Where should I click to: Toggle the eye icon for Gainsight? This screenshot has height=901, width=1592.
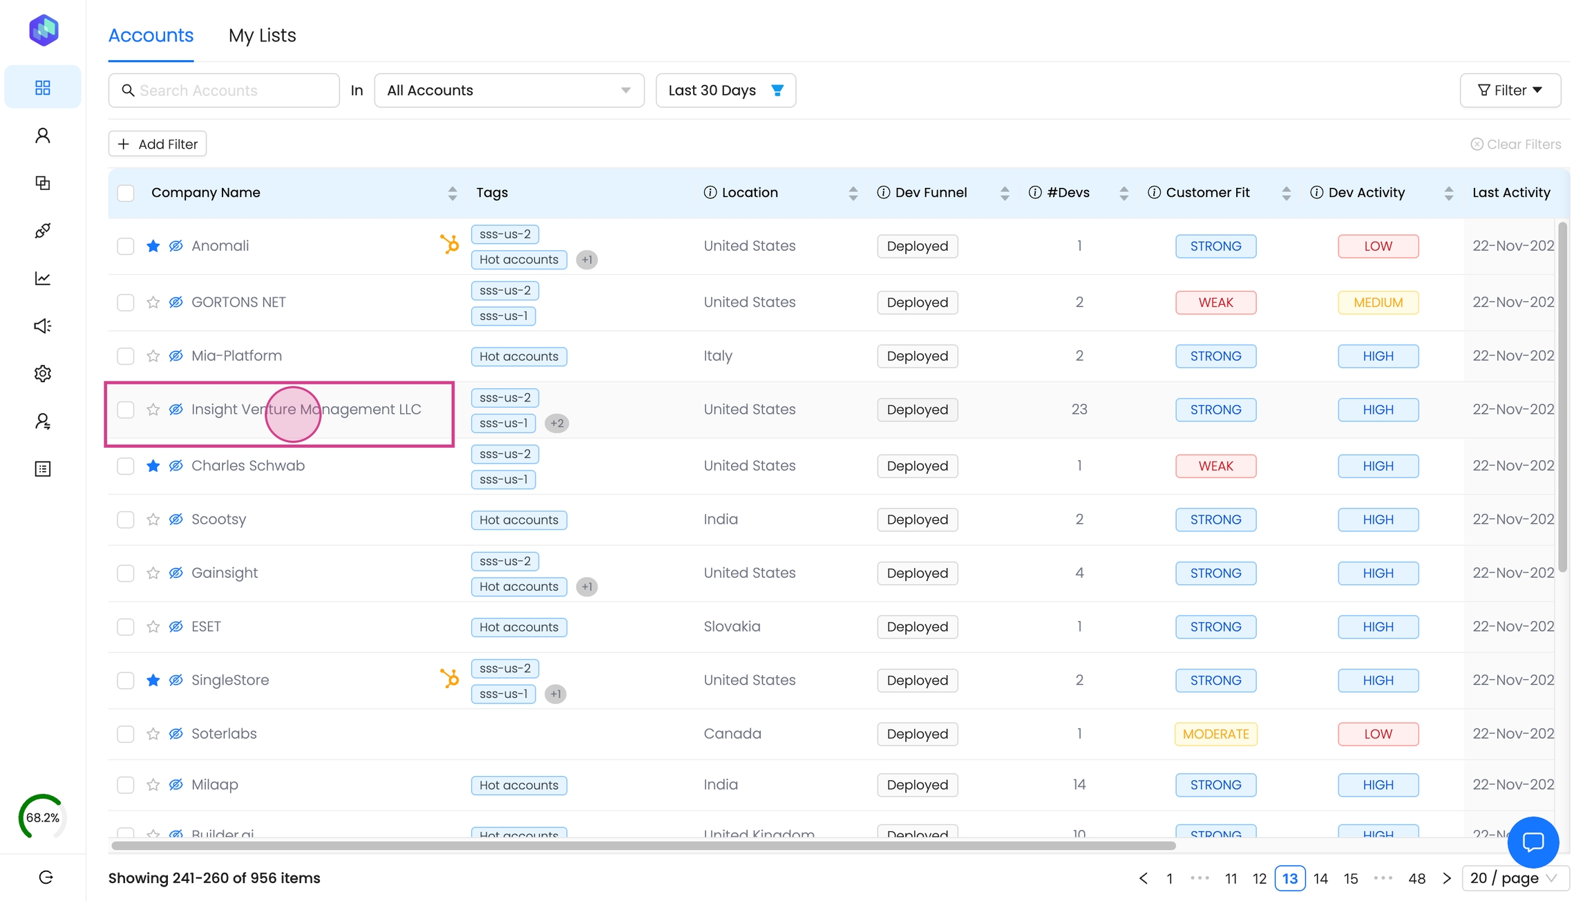(176, 573)
